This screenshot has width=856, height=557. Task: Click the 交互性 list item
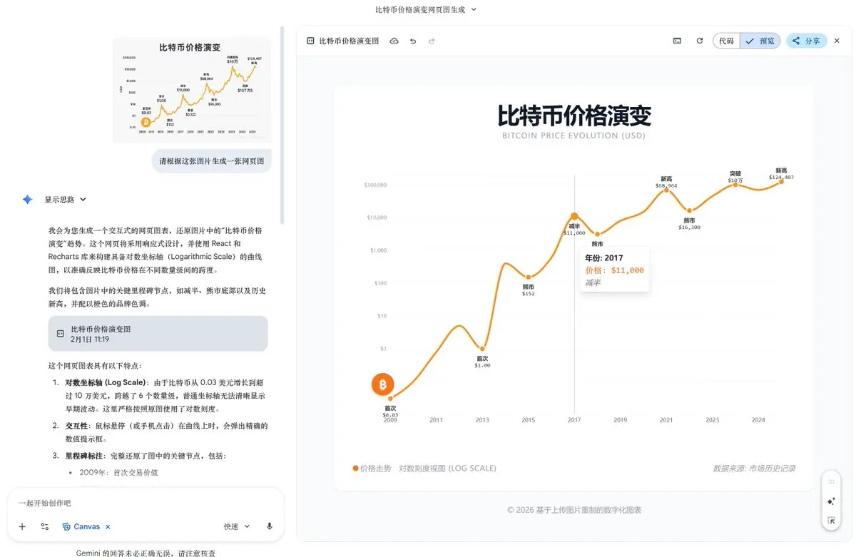click(x=165, y=432)
